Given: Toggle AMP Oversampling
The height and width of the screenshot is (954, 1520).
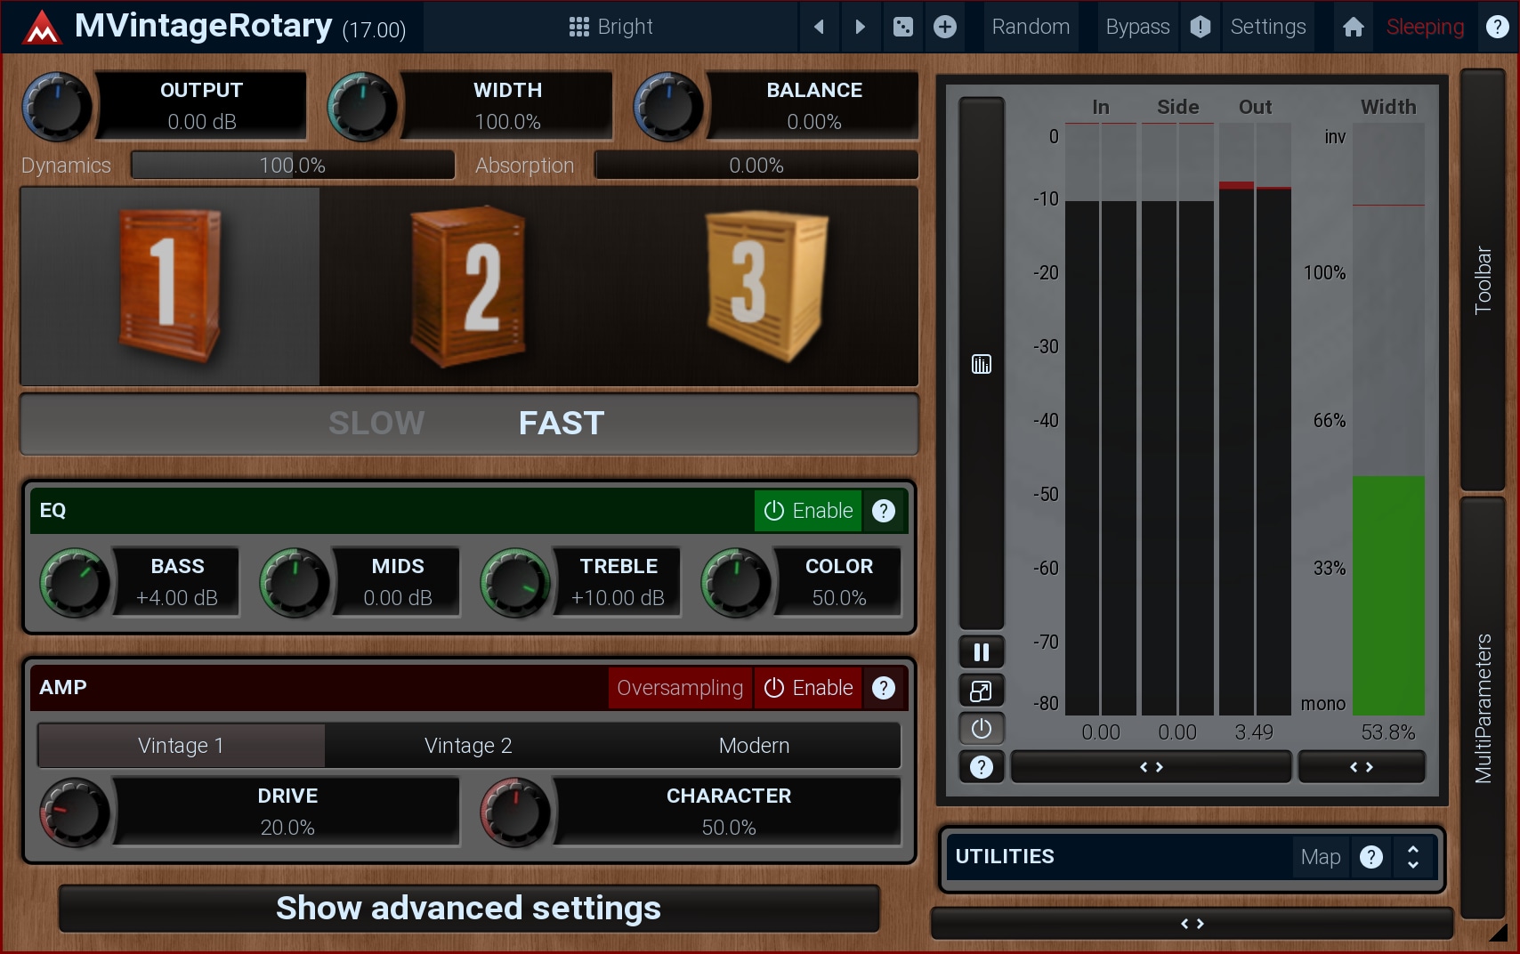Looking at the screenshot, I should [x=680, y=688].
